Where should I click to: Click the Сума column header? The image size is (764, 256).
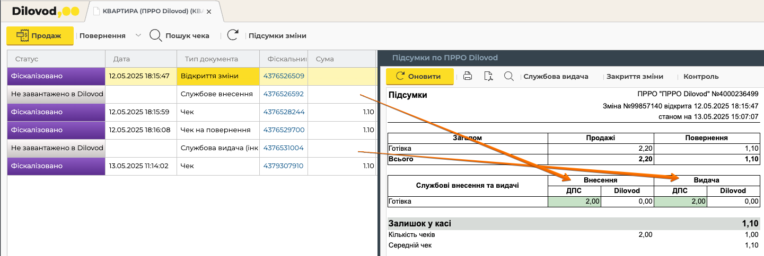coord(342,59)
